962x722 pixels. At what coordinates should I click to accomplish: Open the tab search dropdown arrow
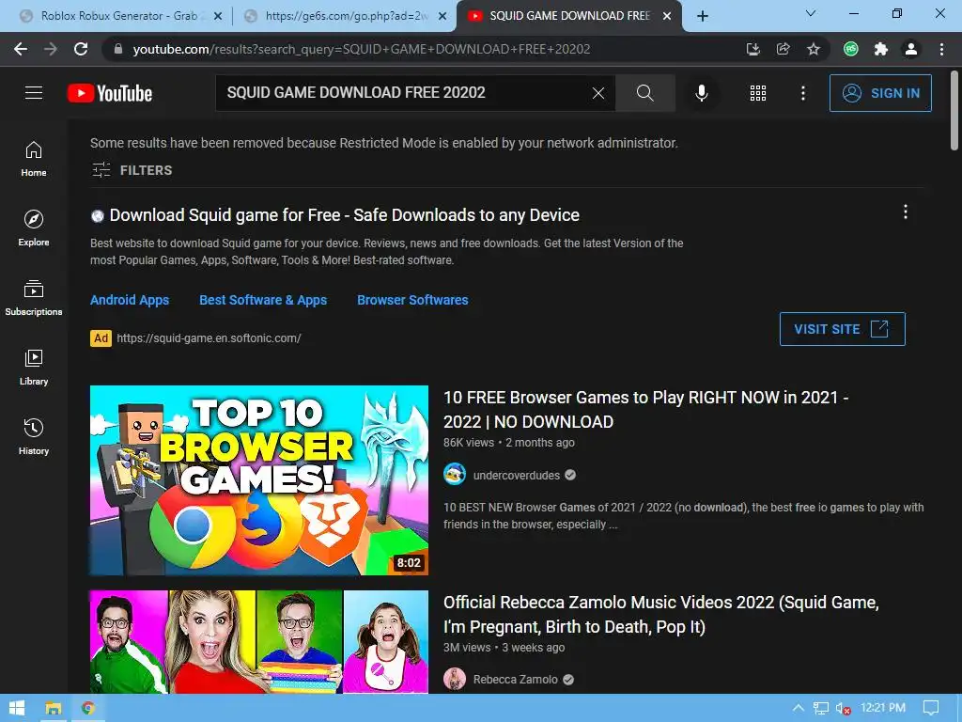811,13
